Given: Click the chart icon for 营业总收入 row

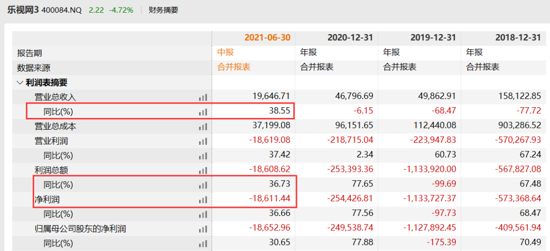Looking at the screenshot, I should coord(203,97).
